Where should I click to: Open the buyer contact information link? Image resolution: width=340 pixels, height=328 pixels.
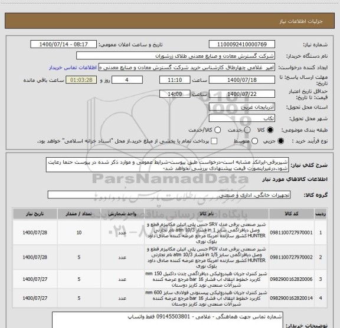click(73, 68)
